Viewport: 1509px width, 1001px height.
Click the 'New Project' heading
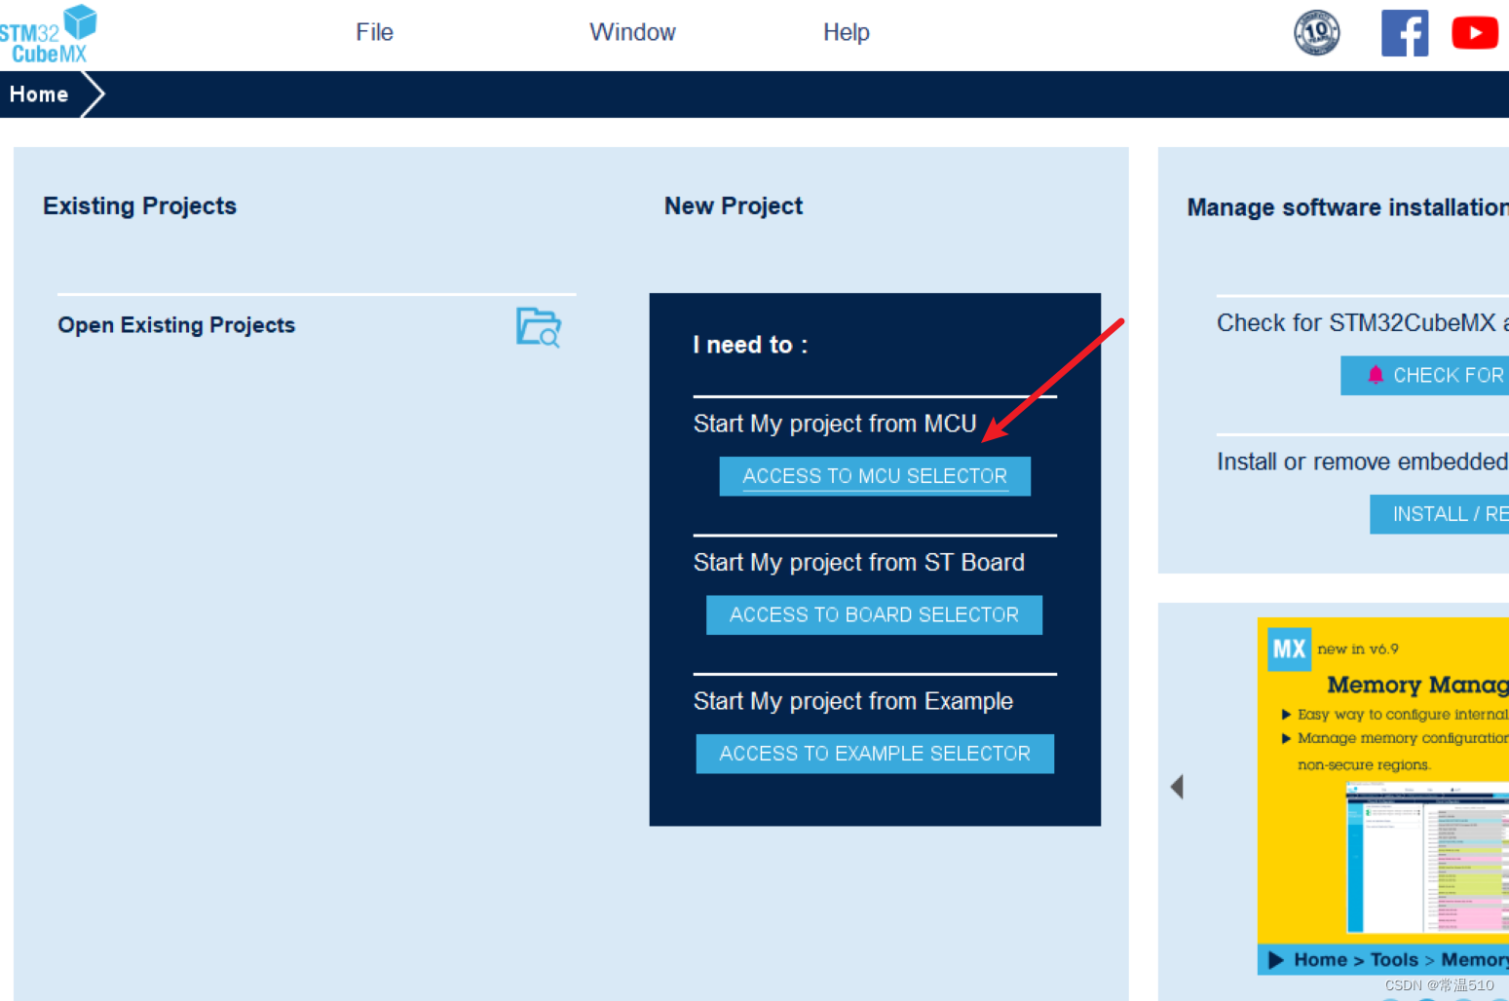pyautogui.click(x=734, y=205)
